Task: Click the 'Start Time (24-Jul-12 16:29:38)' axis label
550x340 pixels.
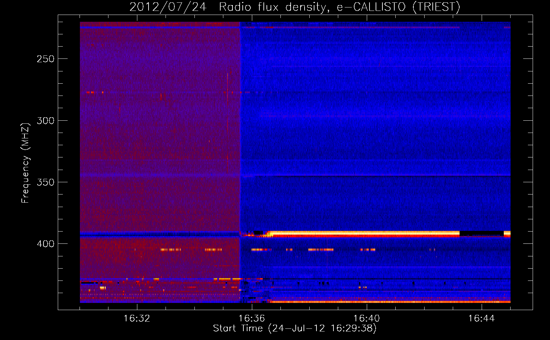Action: click(295, 328)
